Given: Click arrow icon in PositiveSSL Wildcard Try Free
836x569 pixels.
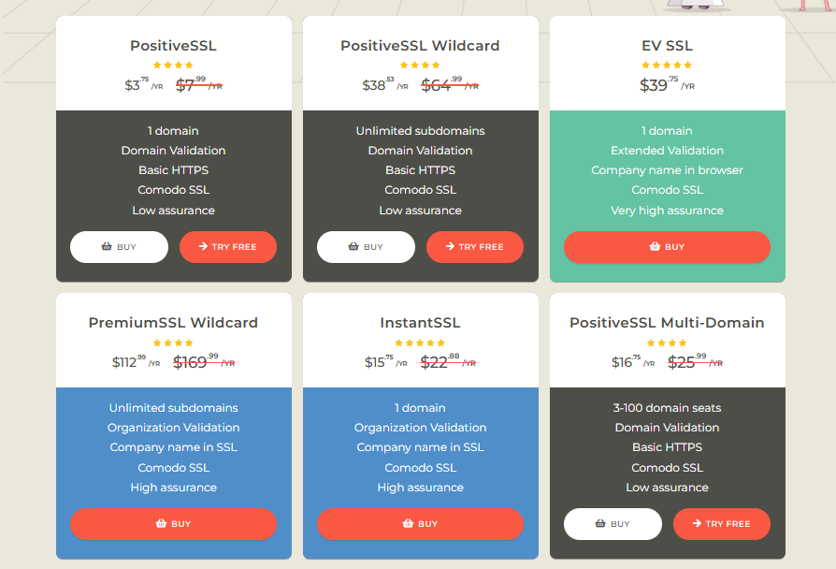Looking at the screenshot, I should click(450, 247).
